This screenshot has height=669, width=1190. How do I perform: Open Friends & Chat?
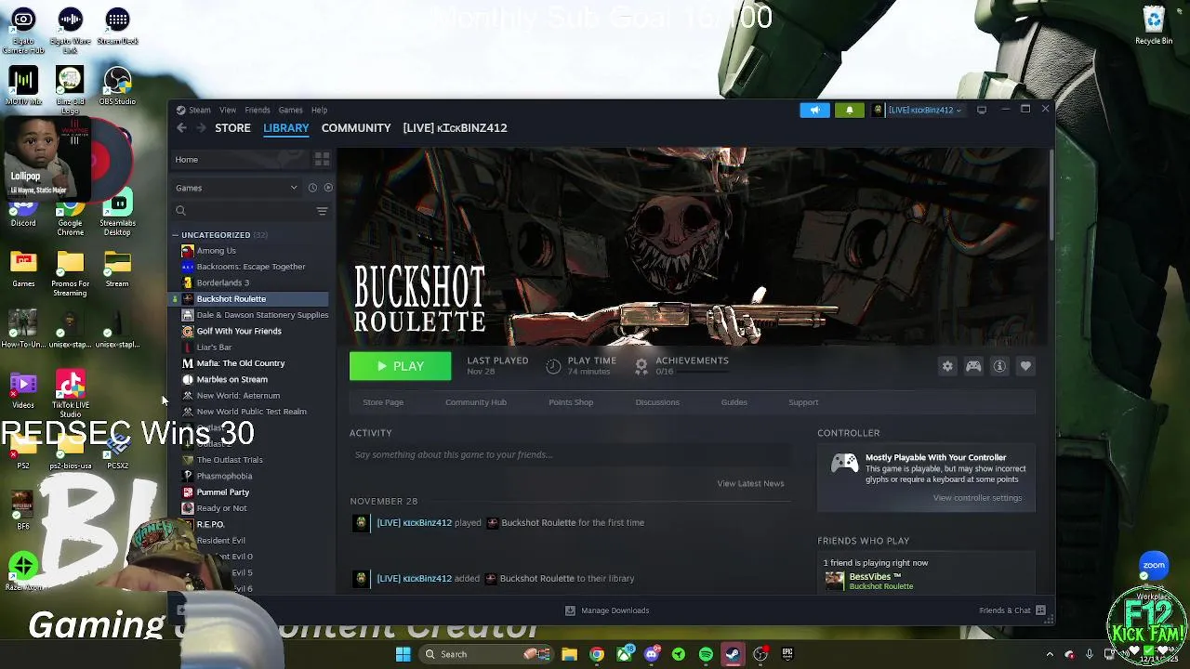[x=1012, y=610]
